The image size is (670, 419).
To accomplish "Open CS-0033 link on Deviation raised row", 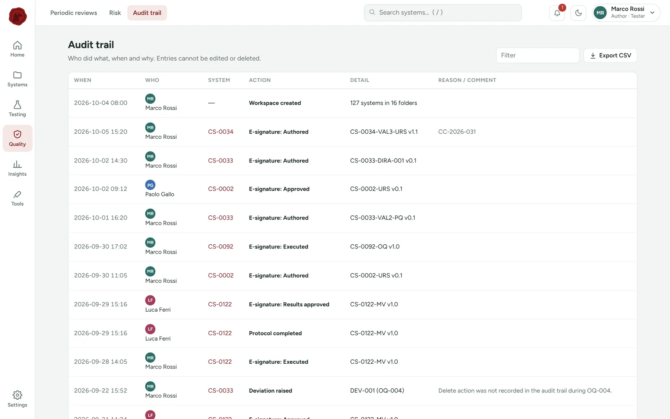I will [221, 391].
